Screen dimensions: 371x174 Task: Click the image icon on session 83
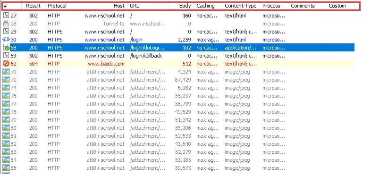pos(6,152)
